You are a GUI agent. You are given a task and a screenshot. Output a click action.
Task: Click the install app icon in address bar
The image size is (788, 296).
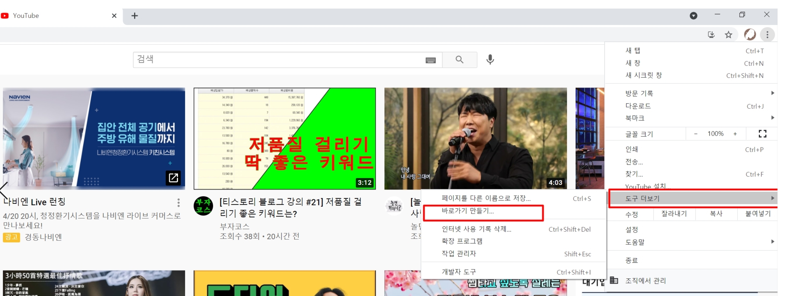click(711, 35)
